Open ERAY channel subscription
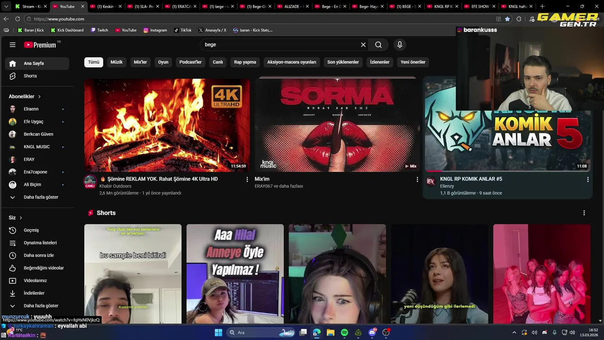The height and width of the screenshot is (340, 604). (37, 159)
